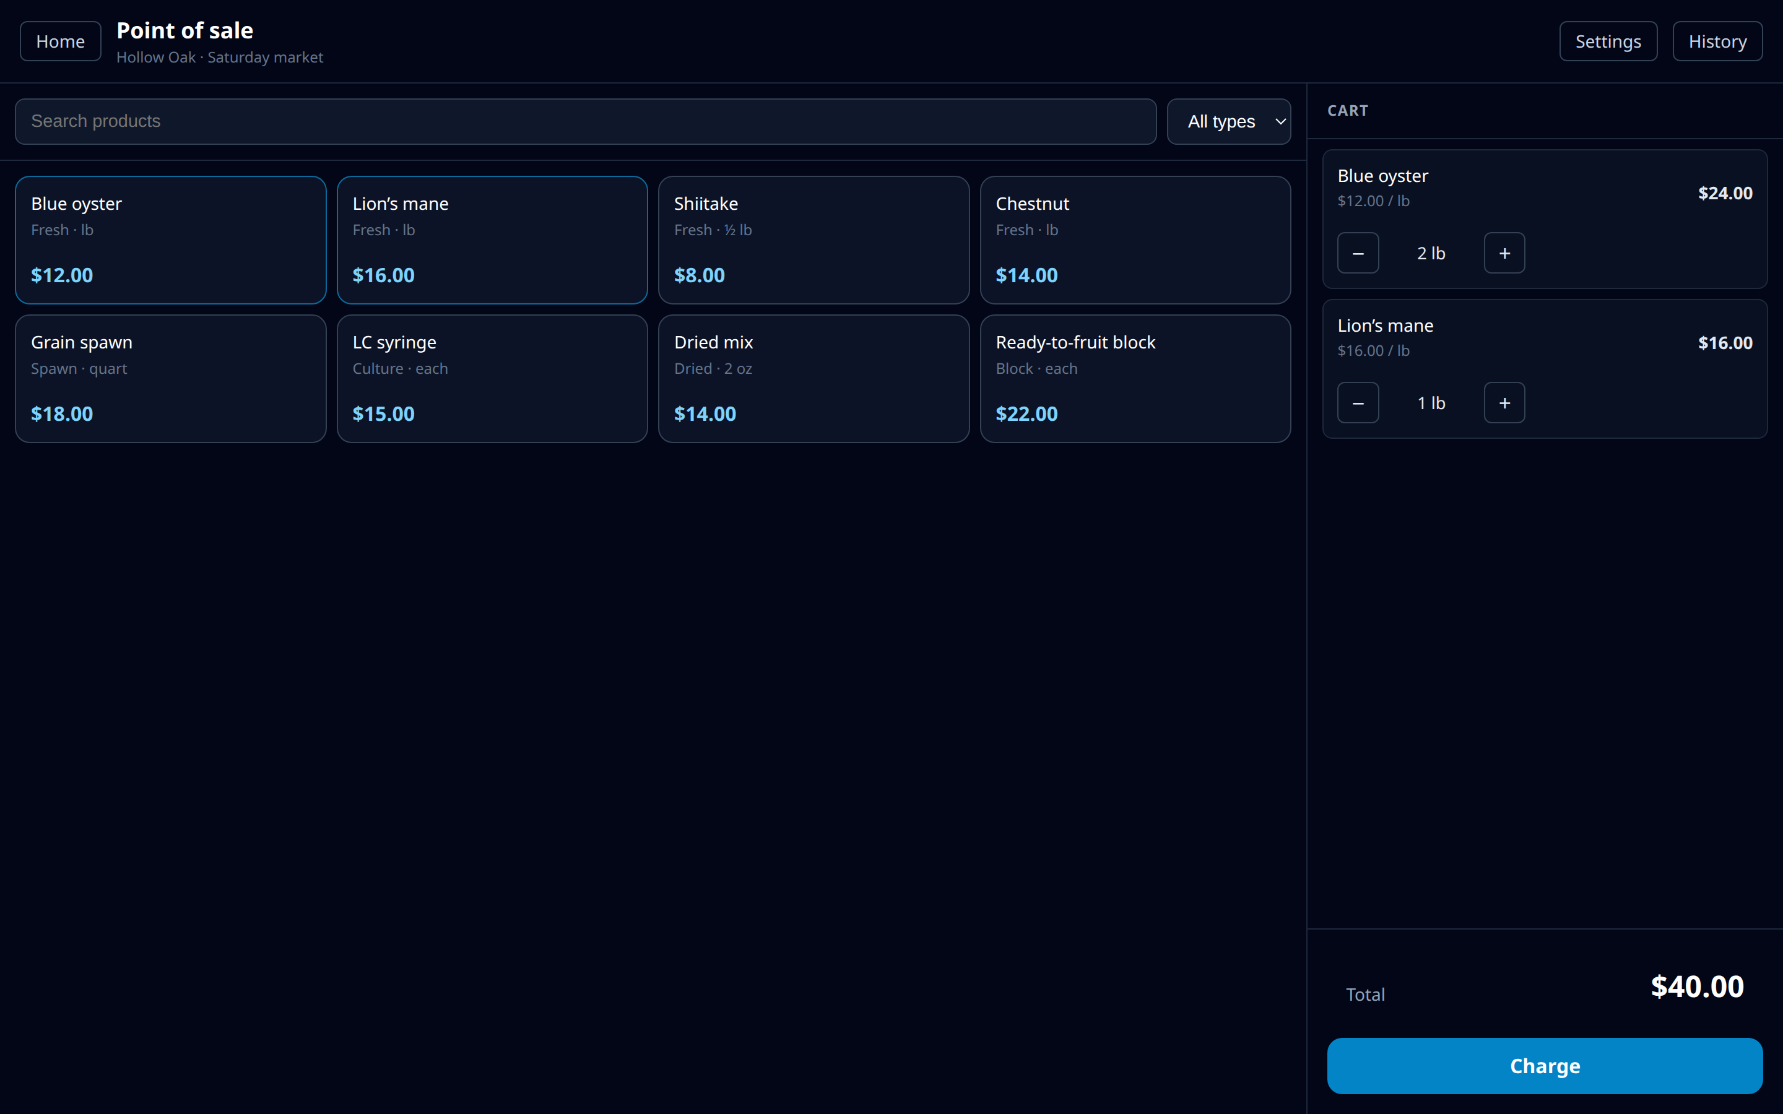Click the Blue oyster cart item name

(1382, 176)
